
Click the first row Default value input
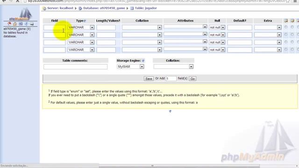(240, 28)
